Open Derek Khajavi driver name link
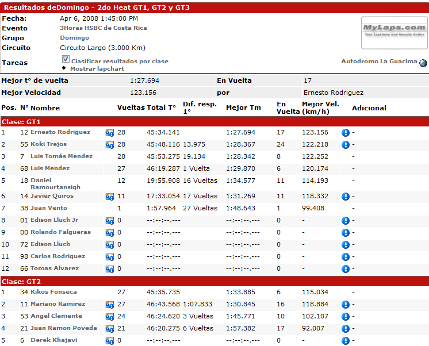The width and height of the screenshot is (429, 346). pos(54,340)
